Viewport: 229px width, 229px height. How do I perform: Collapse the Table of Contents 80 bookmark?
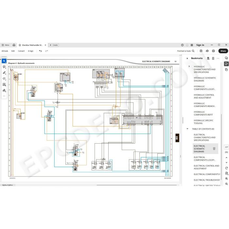coord(187,129)
